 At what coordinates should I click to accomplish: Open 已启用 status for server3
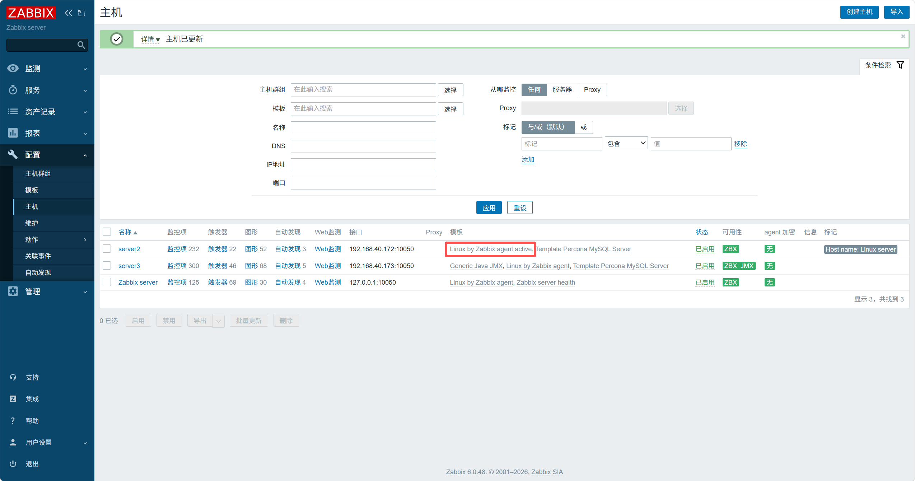tap(705, 266)
